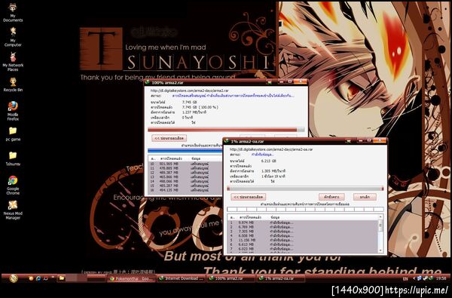Click the pause button in arma2-oa.rar window
This screenshot has width=452, height=298.
(x=331, y=197)
